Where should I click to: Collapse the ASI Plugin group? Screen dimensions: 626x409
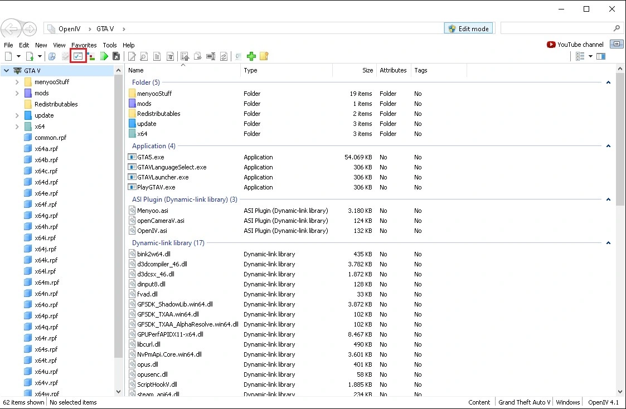pyautogui.click(x=608, y=199)
